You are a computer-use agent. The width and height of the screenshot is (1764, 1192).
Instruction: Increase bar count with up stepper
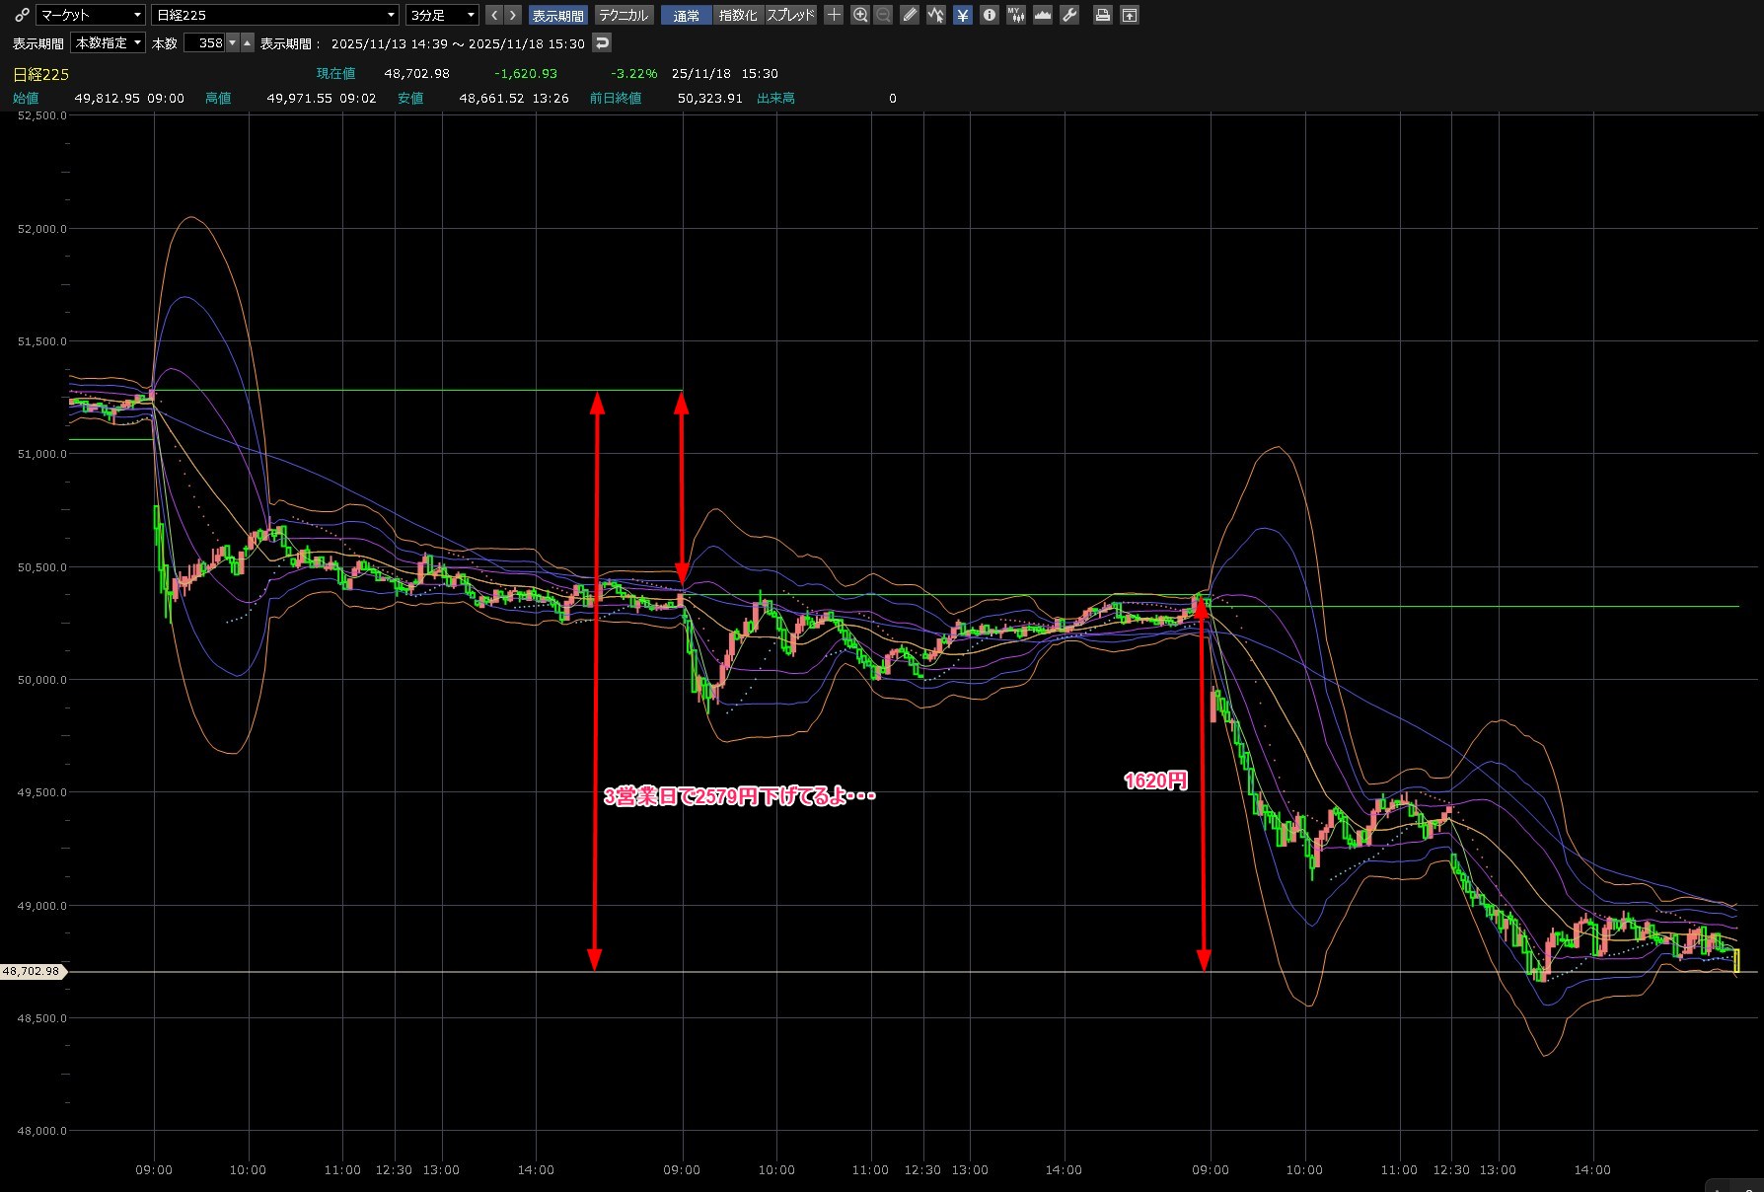tap(247, 42)
